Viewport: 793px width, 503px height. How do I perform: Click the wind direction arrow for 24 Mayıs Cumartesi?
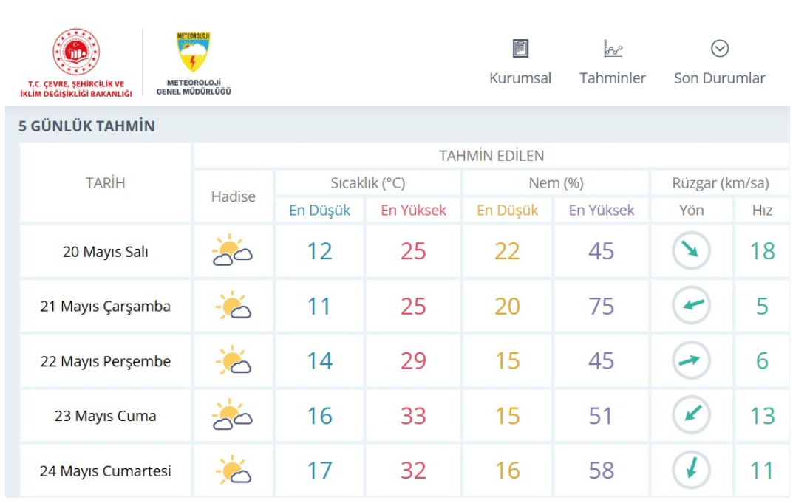(x=691, y=470)
